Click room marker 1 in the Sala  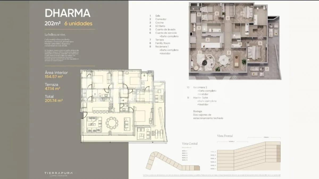[x=200, y=53]
